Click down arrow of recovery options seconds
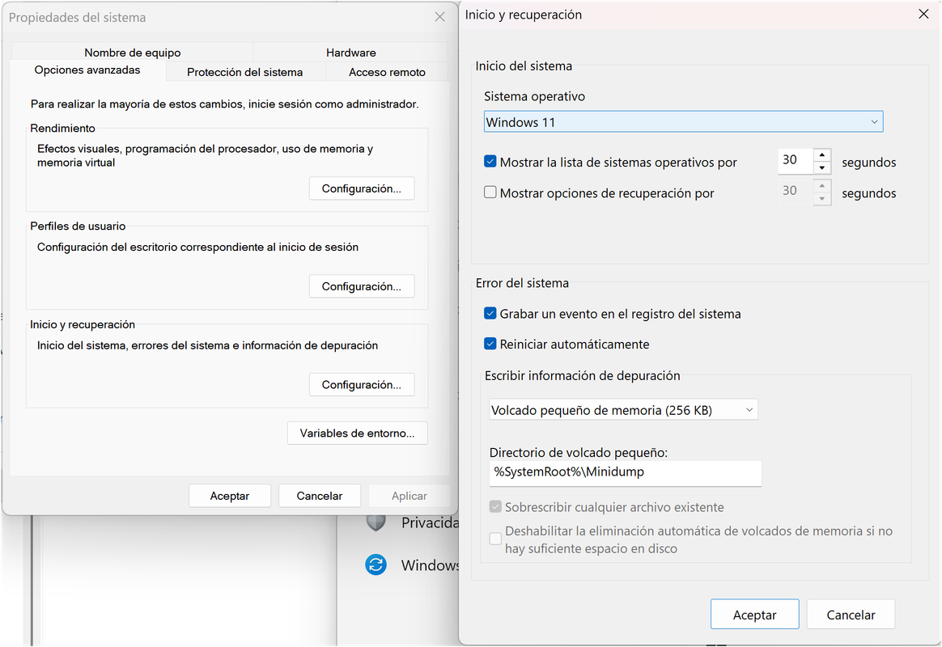Viewport: 942px width, 647px height. pyautogui.click(x=822, y=199)
